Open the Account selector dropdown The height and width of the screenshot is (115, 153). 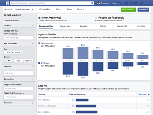point(24,10)
